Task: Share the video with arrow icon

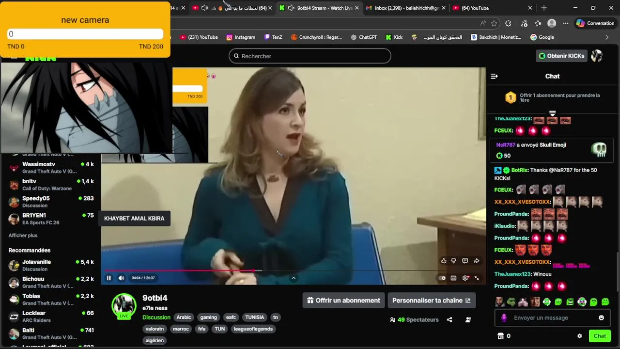Action: click(477, 261)
